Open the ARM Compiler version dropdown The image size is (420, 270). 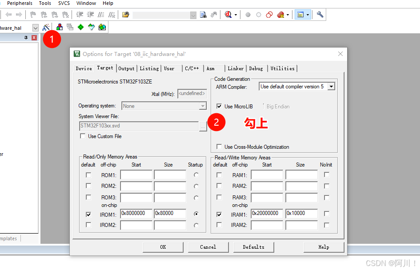coord(332,87)
